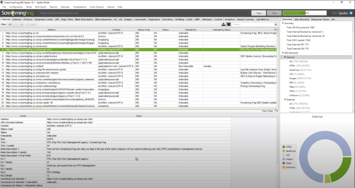Collapse the External tree node
This screenshot has height=188, width=355.
click(285, 100)
